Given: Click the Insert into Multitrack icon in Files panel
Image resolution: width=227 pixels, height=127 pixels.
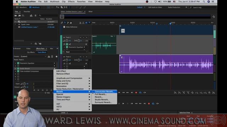Looking at the screenshot, I should (x=31, y=16).
